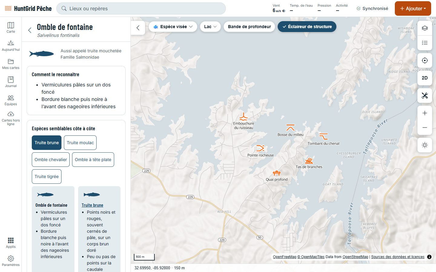Open the Applis grid launcher

pyautogui.click(x=11, y=243)
